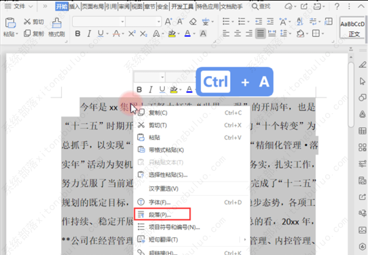Click the character shading A icon
368x255 pixels.
(x=203, y=34)
